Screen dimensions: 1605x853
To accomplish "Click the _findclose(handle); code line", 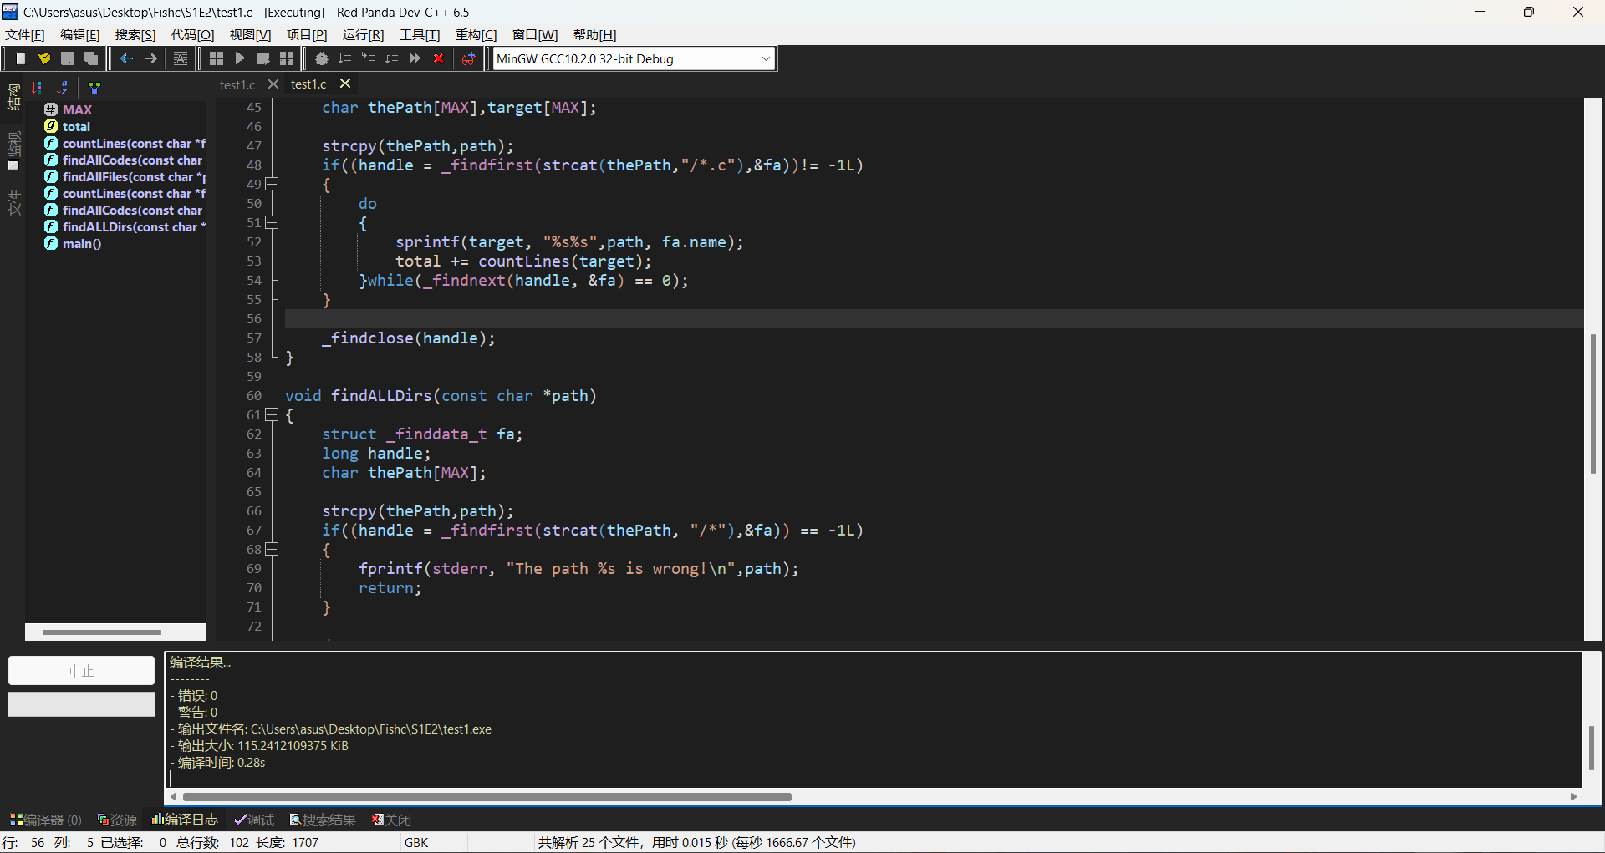I will pos(409,338).
